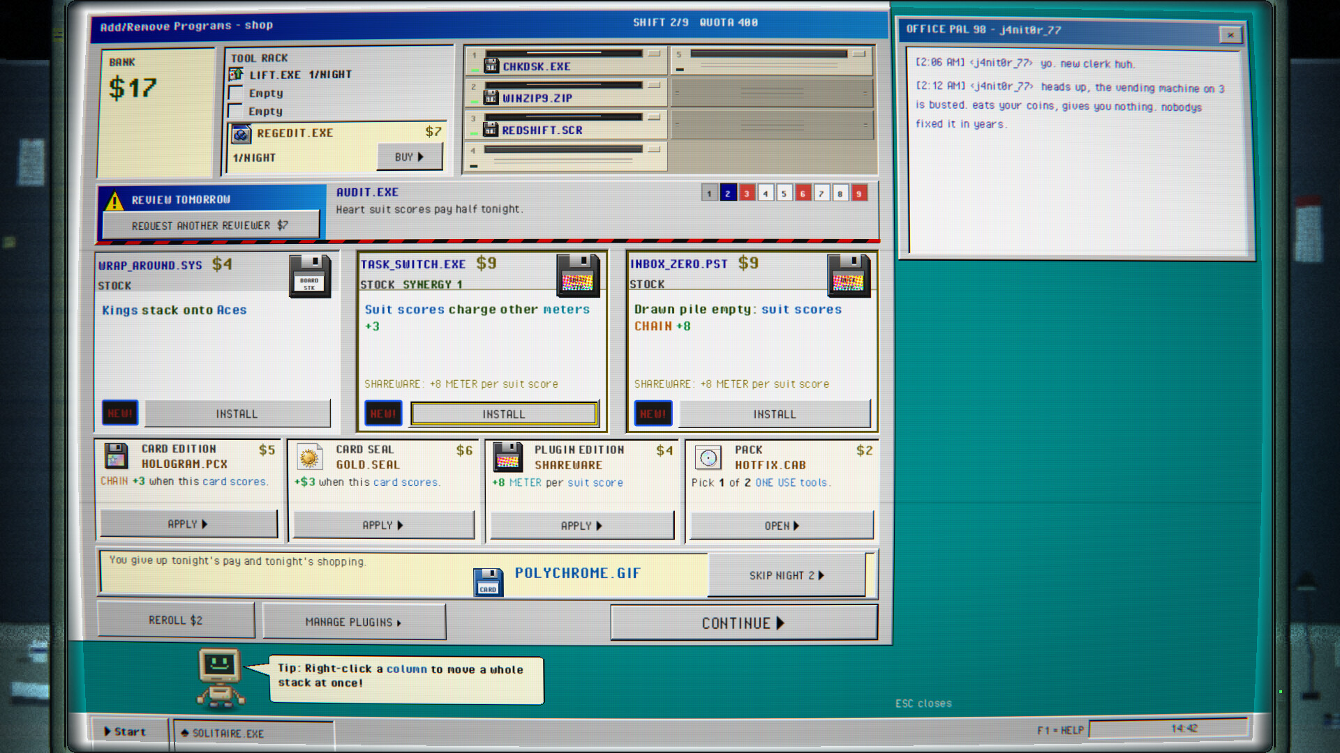Click the POLYCHROME.GIF label
Viewport: 1340px width, 753px height.
(578, 573)
